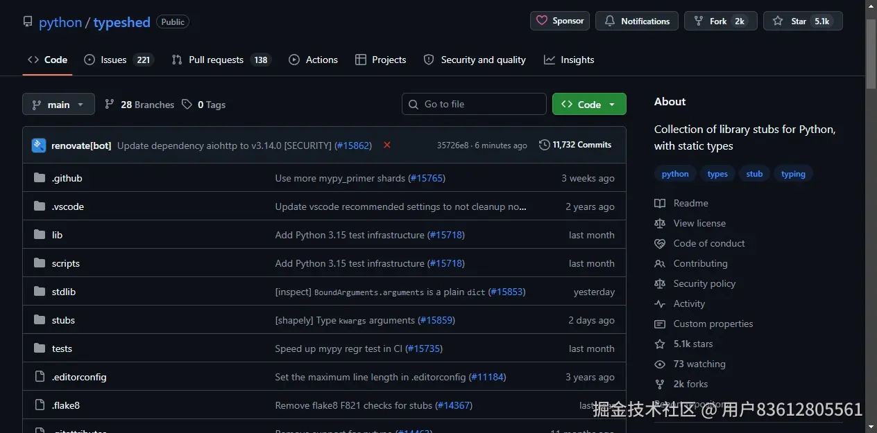Fork the typeshed repository
The image size is (877, 433).
pyautogui.click(x=721, y=21)
